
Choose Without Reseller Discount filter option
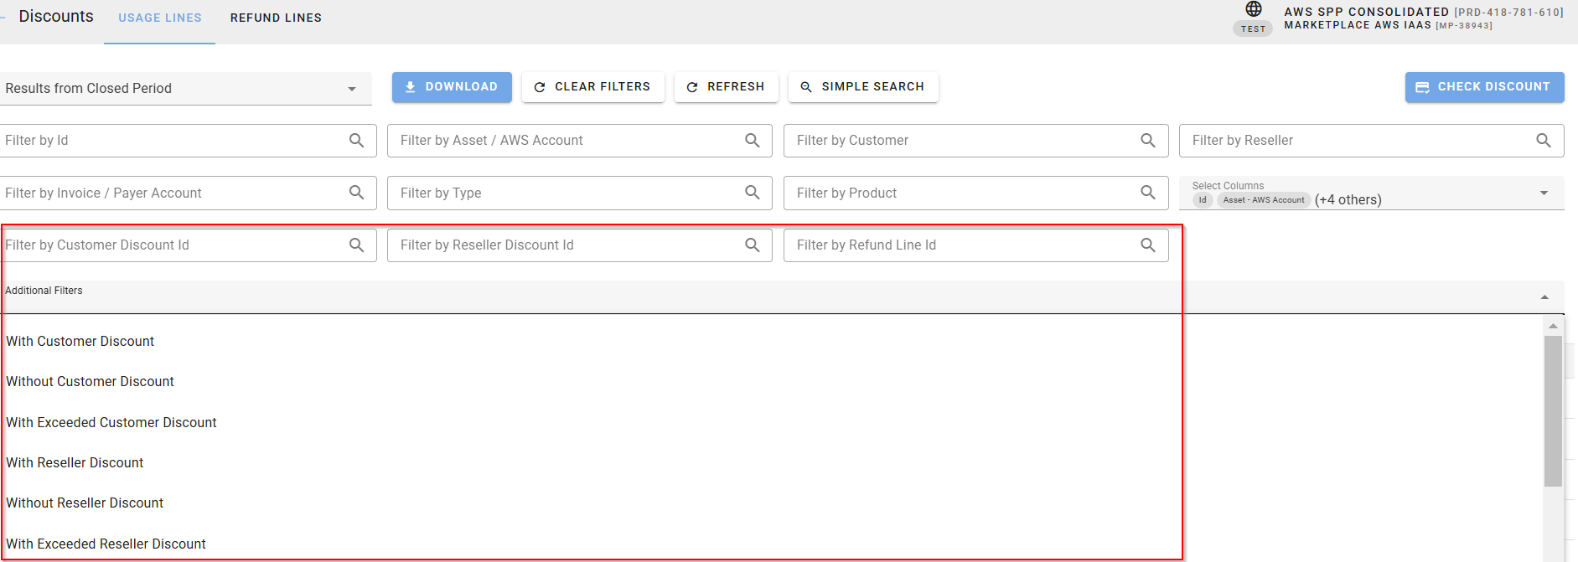pos(85,503)
